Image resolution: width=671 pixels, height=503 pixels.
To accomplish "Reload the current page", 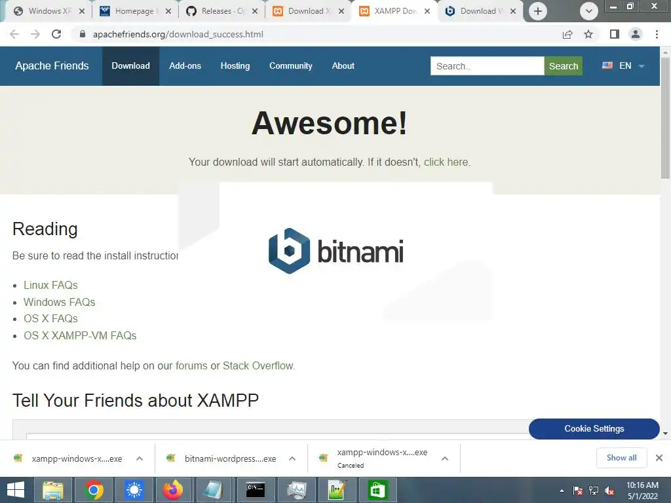I will click(56, 34).
